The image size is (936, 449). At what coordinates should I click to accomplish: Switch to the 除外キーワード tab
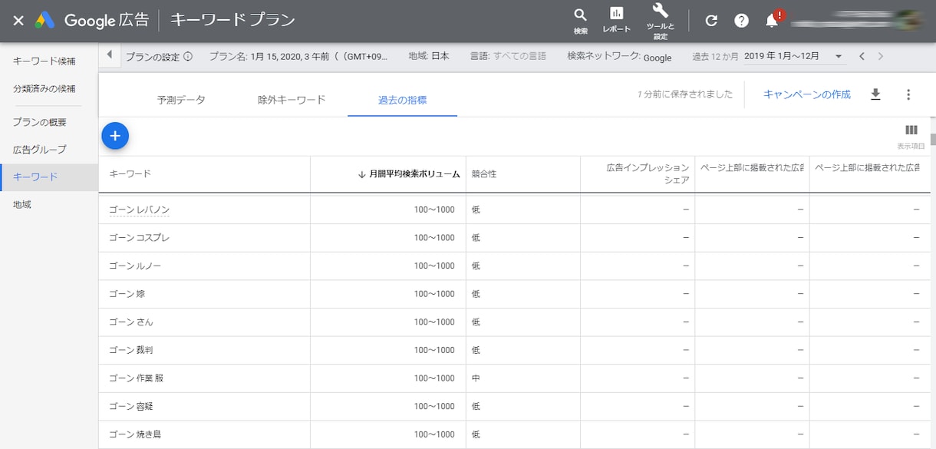292,100
